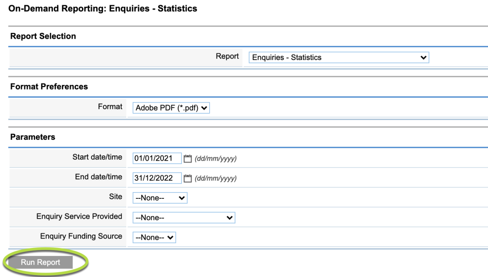Click the Report dropdown chevron arrow
This screenshot has height=277, width=488.
pyautogui.click(x=423, y=57)
